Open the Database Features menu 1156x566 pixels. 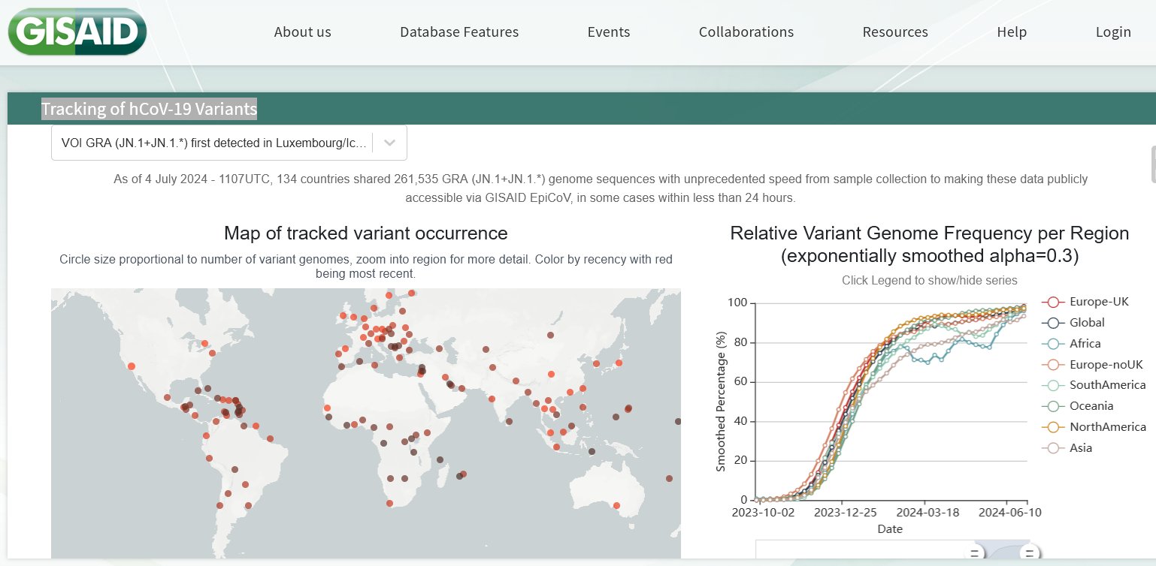[459, 32]
